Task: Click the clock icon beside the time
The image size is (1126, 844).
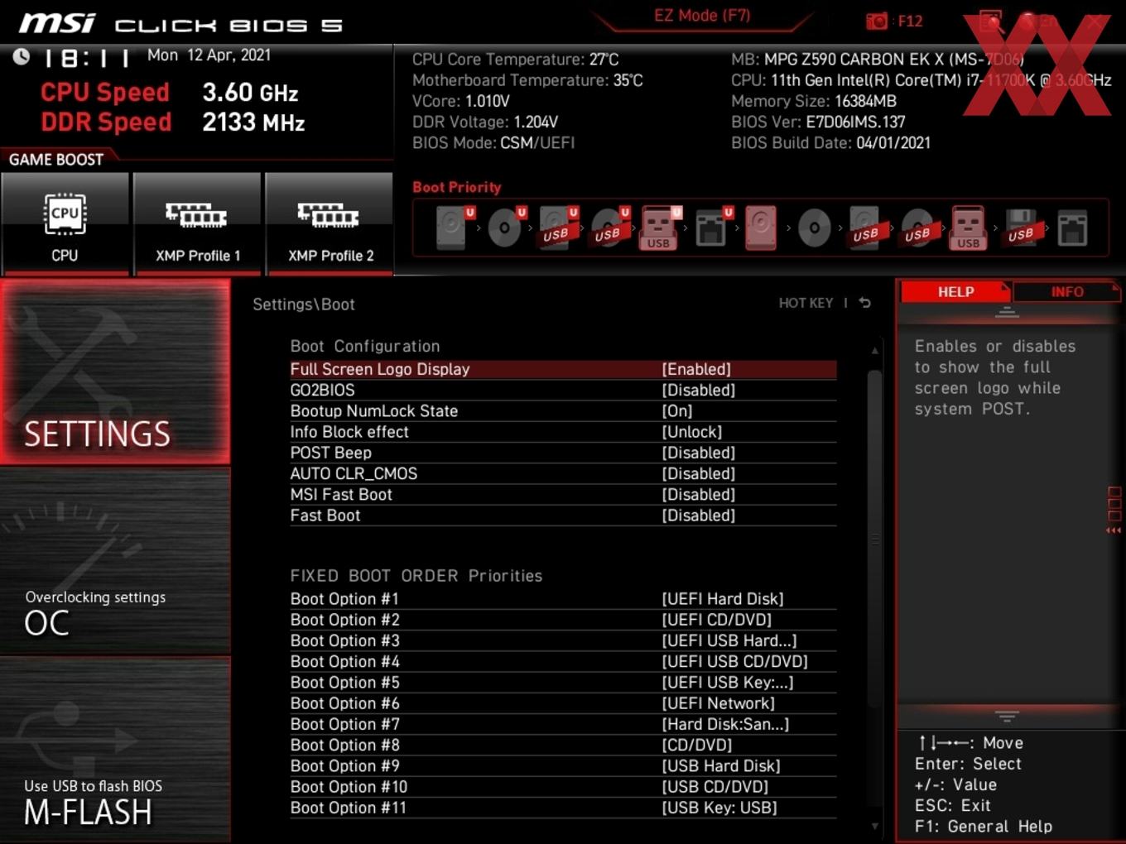Action: (21, 56)
